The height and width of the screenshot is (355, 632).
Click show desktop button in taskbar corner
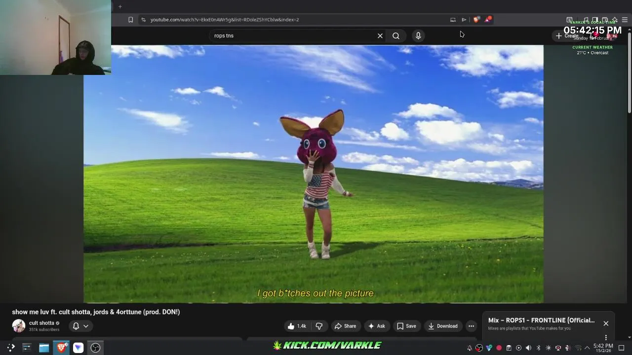(x=621, y=348)
